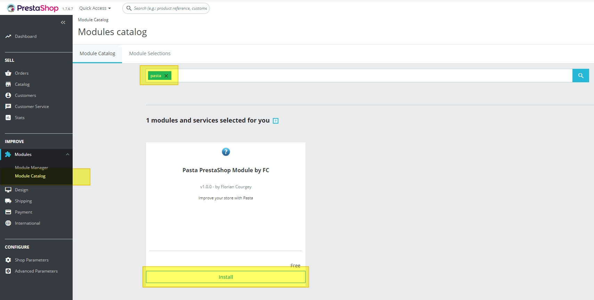Click the top admin search field

click(x=170, y=8)
